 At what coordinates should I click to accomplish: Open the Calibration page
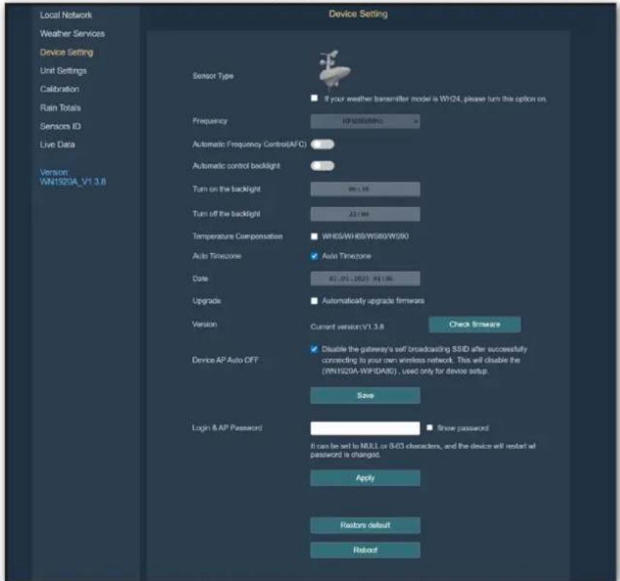(59, 89)
